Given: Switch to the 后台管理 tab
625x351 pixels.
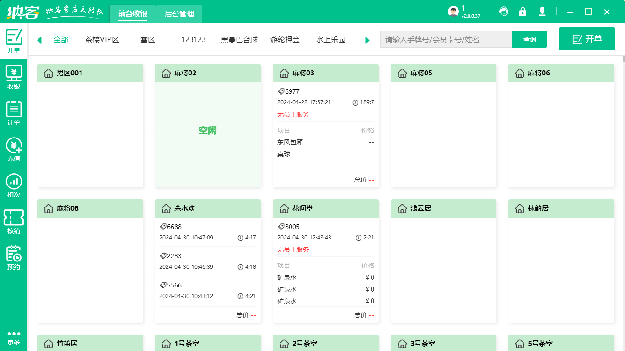Looking at the screenshot, I should click(x=179, y=14).
